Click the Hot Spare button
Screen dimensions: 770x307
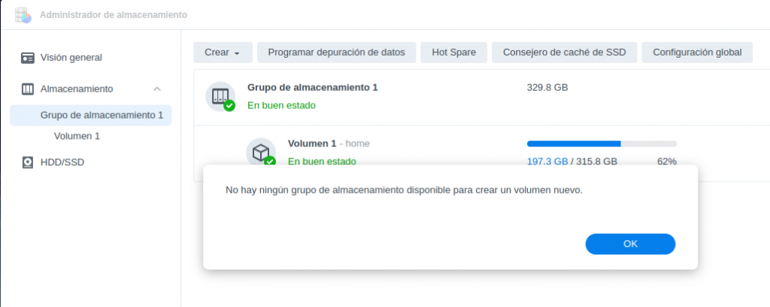(x=453, y=53)
